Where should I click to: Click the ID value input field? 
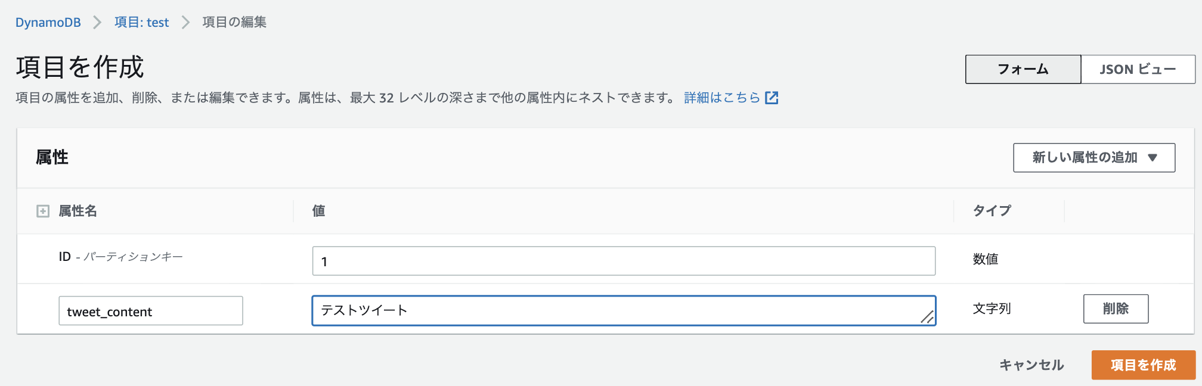coord(624,261)
